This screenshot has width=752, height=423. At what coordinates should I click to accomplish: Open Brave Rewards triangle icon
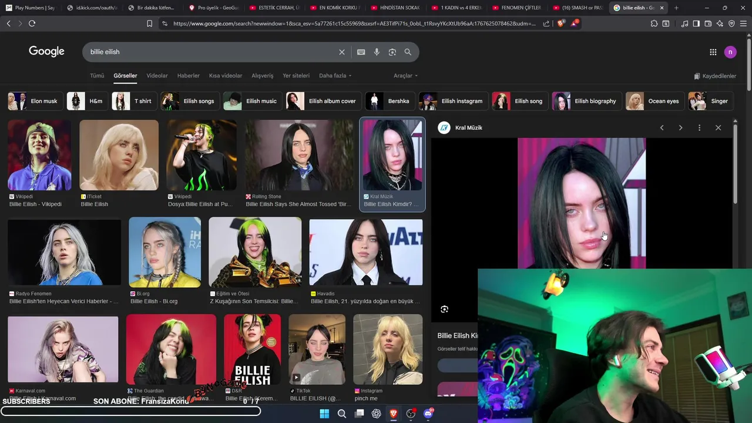(x=575, y=23)
